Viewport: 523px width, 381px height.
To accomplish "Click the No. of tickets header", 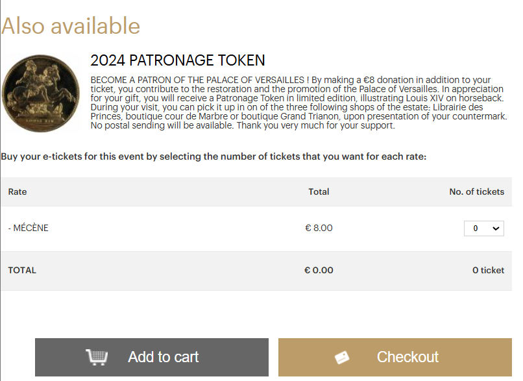I will 476,191.
